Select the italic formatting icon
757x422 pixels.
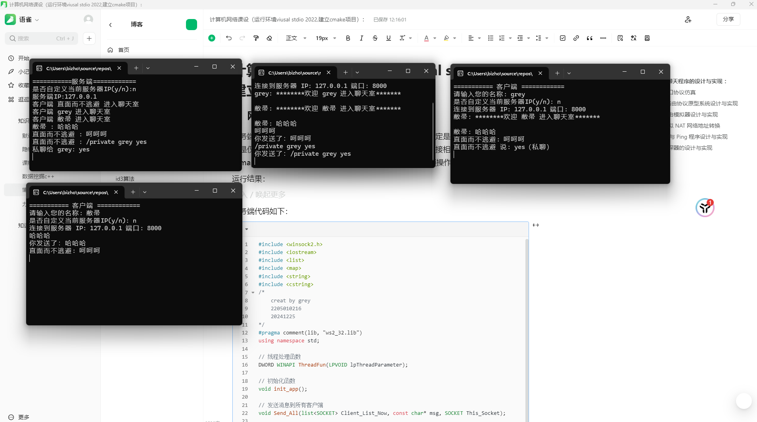[361, 38]
